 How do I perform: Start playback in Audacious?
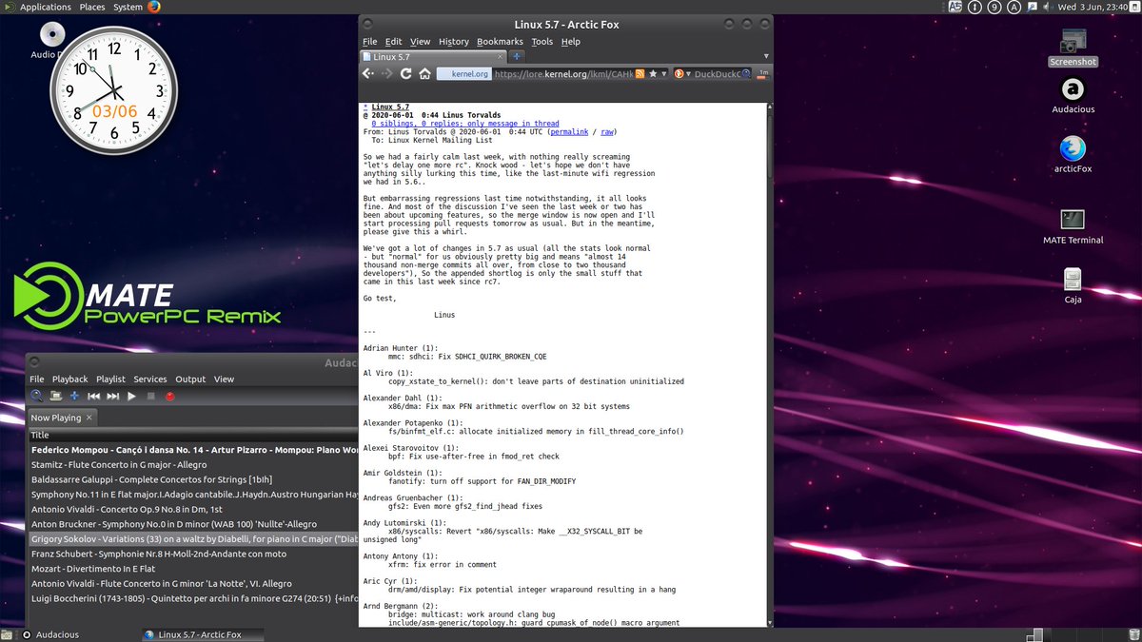[132, 396]
